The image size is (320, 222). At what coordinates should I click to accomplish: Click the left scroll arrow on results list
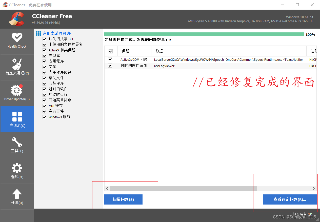pyautogui.click(x=107, y=188)
